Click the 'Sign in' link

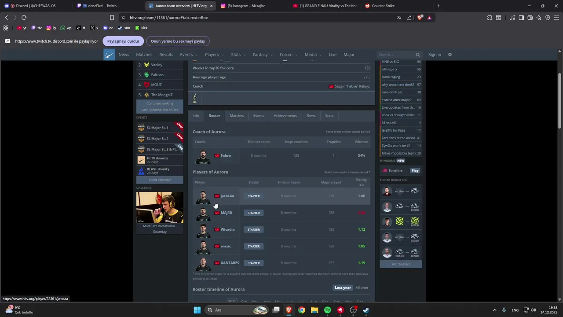coord(435,55)
